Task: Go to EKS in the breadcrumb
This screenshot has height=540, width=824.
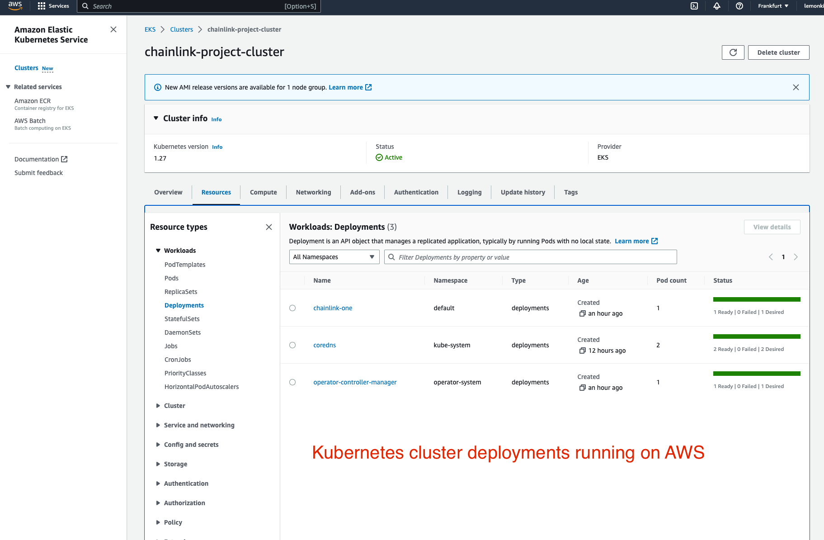Action: coord(150,29)
